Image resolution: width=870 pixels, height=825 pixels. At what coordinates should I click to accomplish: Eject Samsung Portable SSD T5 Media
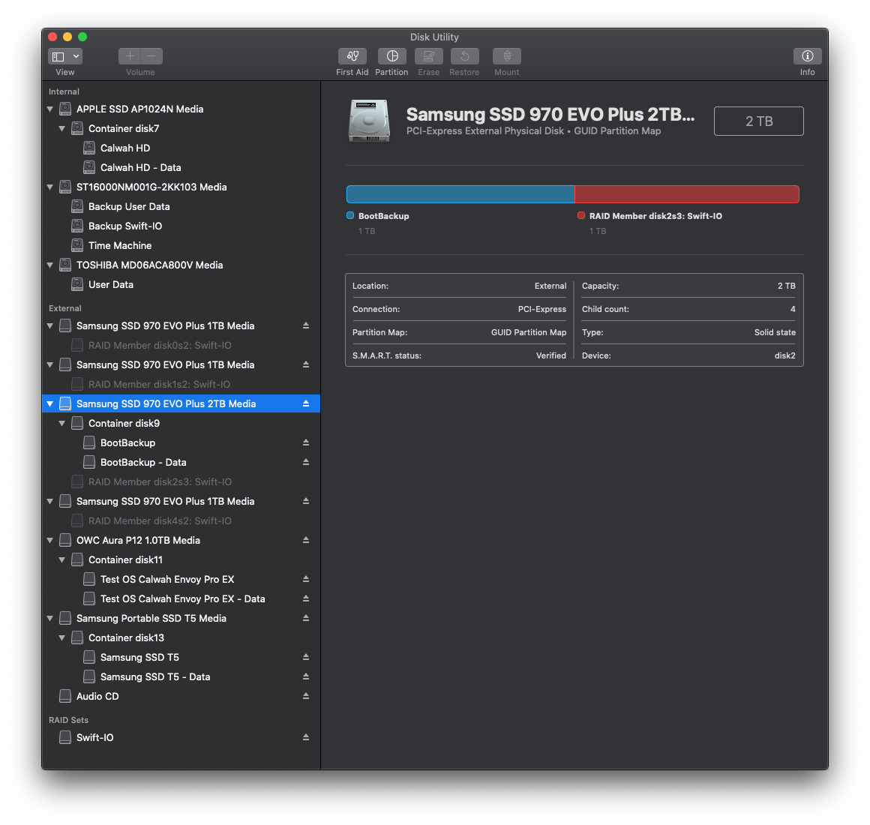click(306, 618)
